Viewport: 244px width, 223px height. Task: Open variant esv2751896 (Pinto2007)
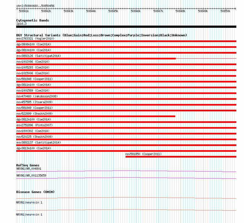coord(35,125)
